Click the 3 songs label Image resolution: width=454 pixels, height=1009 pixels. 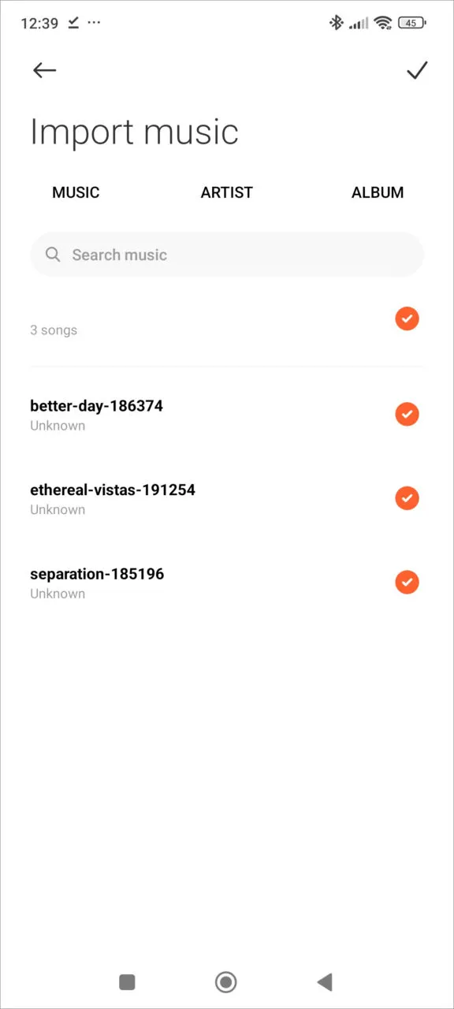click(x=54, y=330)
